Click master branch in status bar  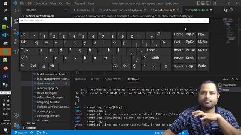[x=21, y=133]
